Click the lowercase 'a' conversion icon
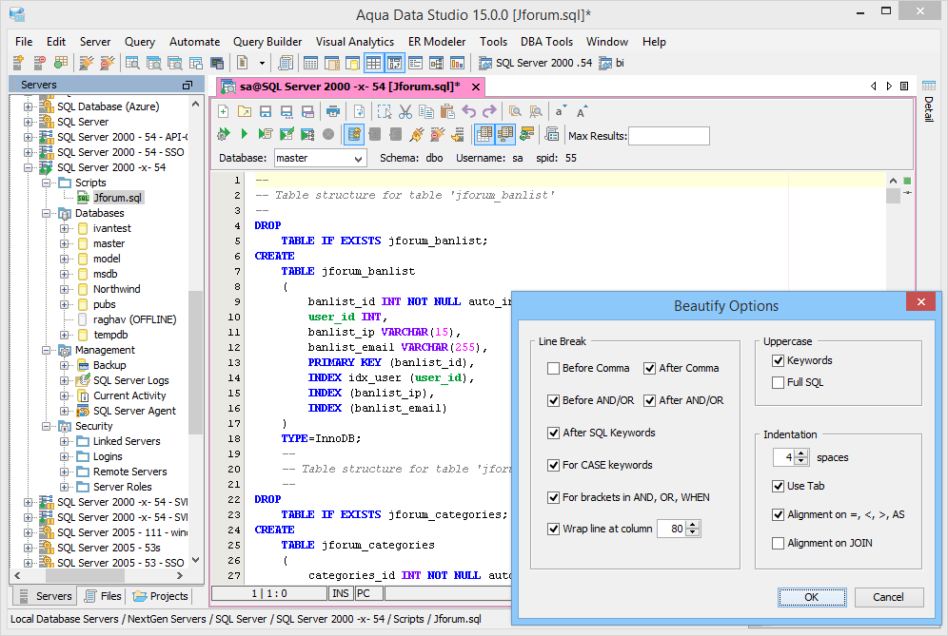The width and height of the screenshot is (948, 636). tap(561, 112)
